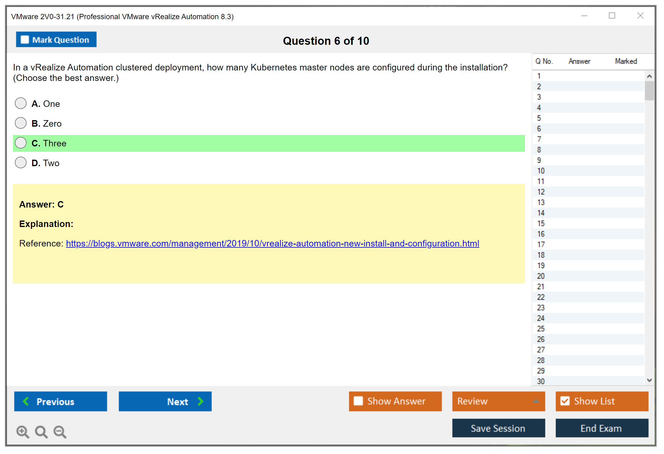Select radio option D. Two
664x454 pixels.
pyautogui.click(x=21, y=163)
